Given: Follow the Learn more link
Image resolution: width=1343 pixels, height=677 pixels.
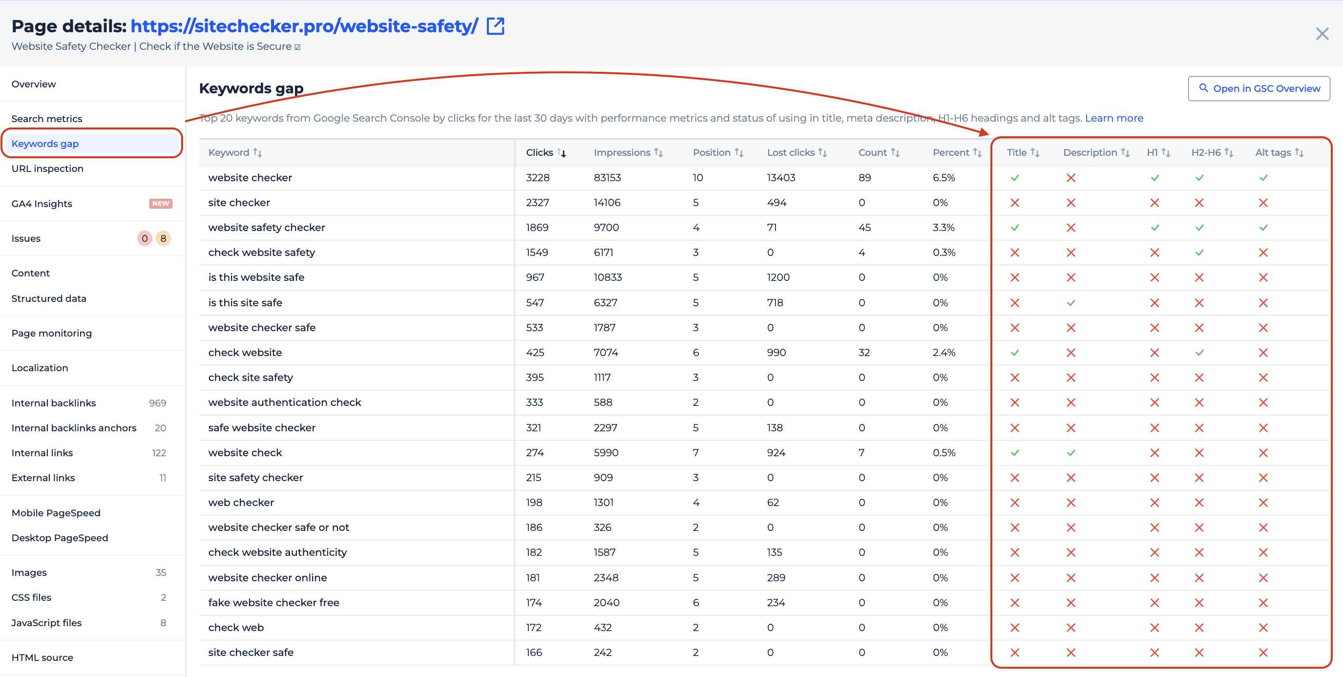Looking at the screenshot, I should coord(1113,118).
